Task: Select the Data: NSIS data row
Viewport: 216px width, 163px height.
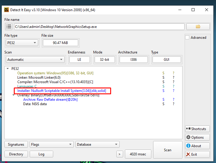Action: 35,104
